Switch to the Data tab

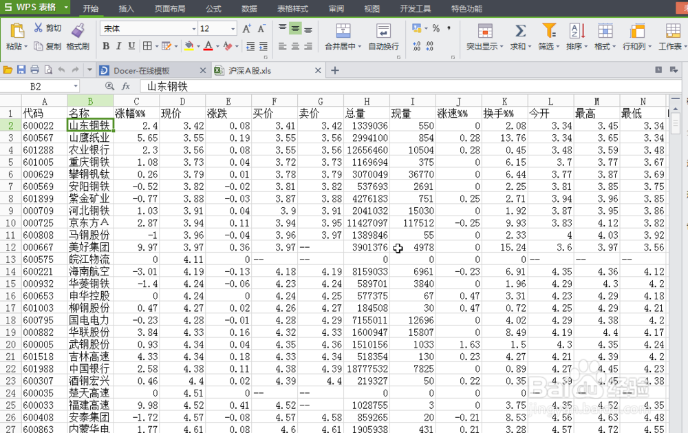[x=249, y=8]
